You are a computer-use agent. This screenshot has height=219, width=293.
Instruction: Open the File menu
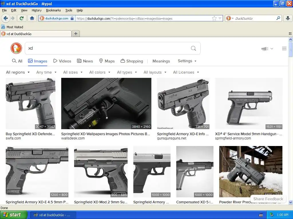point(4,10)
